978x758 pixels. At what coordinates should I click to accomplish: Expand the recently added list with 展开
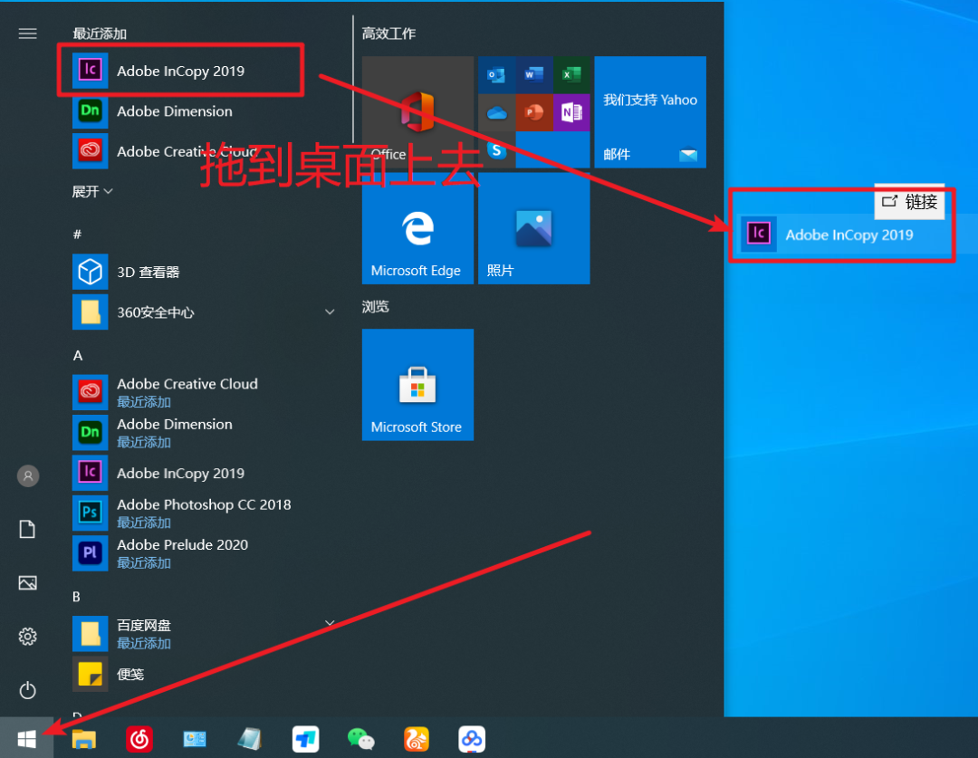coord(92,191)
